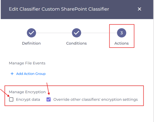Image resolution: width=154 pixels, height=122 pixels.
Task: Open the Actions step label
Action: pyautogui.click(x=122, y=43)
